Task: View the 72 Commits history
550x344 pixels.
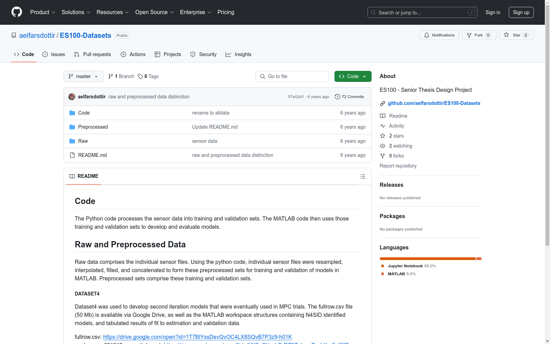Action: pyautogui.click(x=349, y=97)
